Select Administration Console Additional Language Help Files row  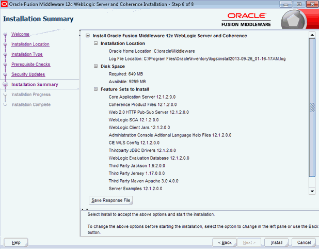[170, 135]
